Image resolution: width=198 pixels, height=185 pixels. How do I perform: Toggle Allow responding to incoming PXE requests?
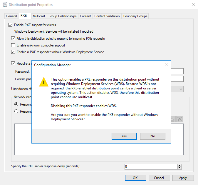click(13, 39)
